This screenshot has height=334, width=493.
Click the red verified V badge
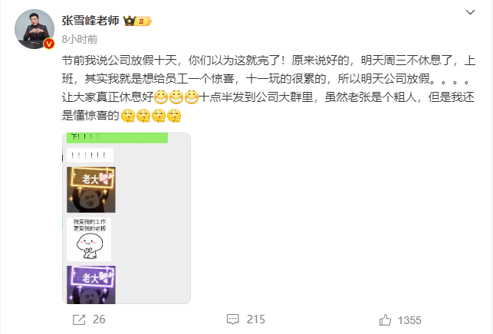[49, 44]
